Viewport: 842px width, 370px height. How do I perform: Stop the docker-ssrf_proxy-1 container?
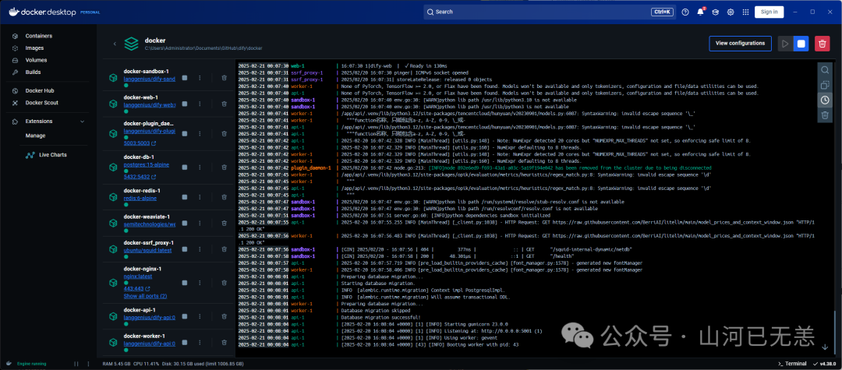tap(184, 249)
